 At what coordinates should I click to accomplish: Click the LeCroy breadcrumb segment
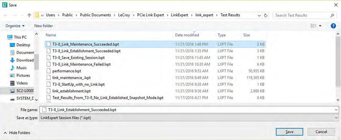[x=124, y=15]
